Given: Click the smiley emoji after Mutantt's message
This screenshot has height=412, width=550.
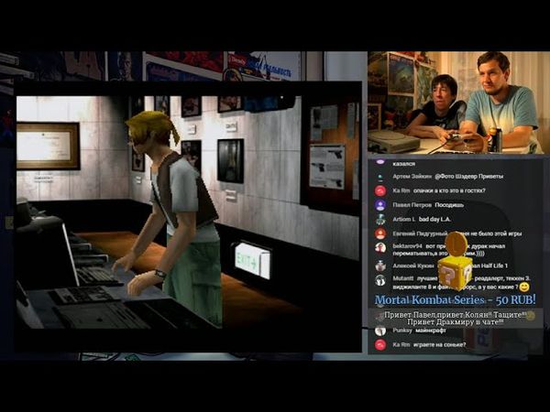Looking at the screenshot, I should click(524, 287).
